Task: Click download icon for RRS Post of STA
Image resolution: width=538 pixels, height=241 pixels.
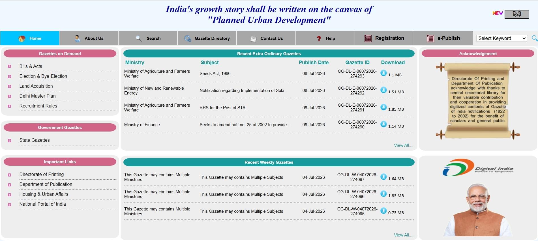Action: (383, 107)
